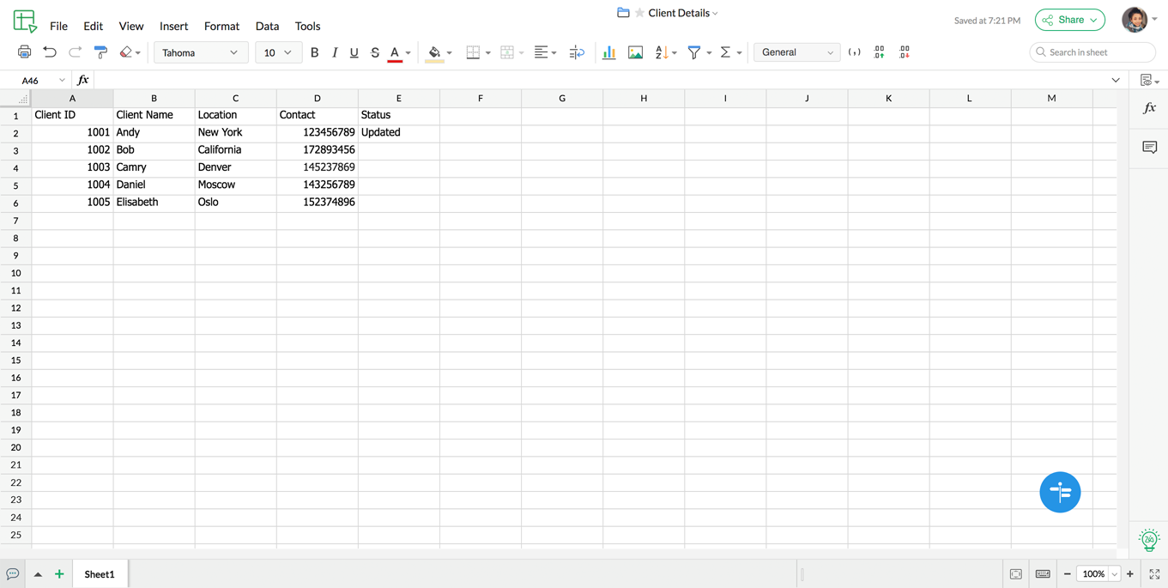Click the horizontal align icon
1168x588 pixels.
click(x=541, y=52)
